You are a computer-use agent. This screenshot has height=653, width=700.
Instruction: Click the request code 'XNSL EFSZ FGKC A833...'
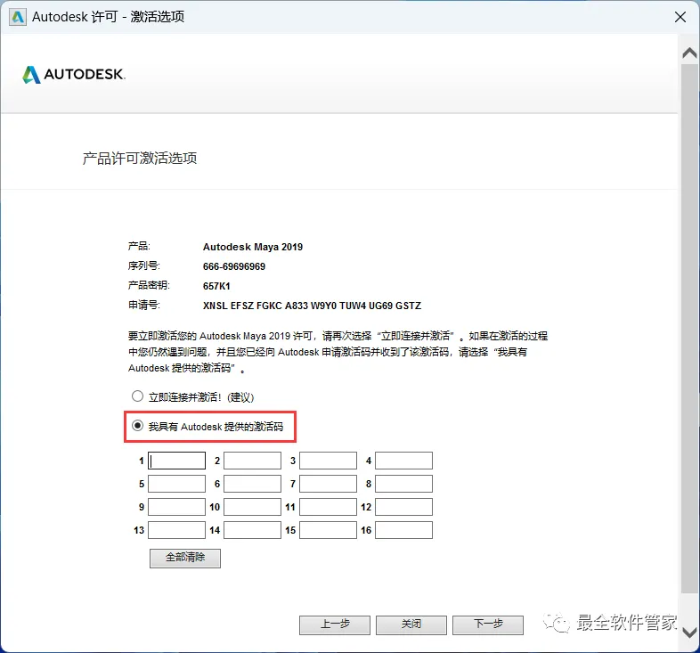(312, 306)
